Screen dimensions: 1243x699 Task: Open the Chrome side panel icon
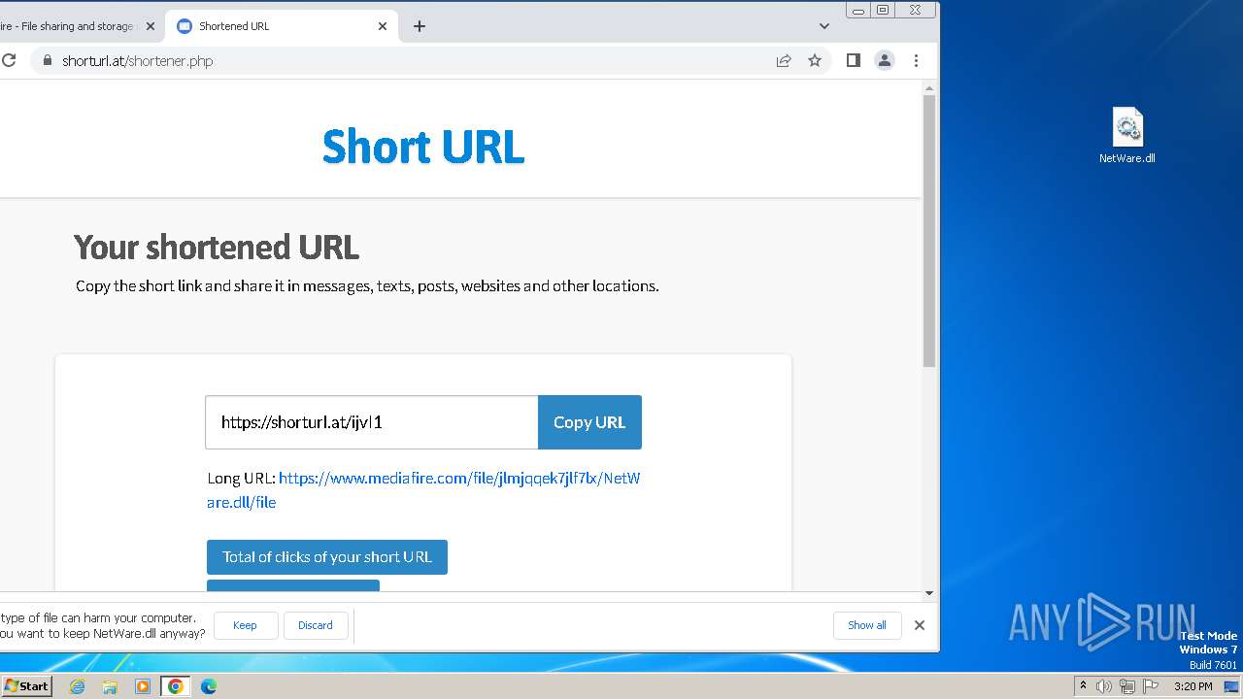(x=854, y=60)
